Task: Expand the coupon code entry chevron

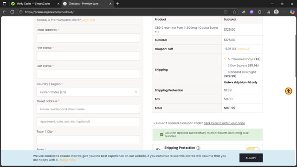Action: (154, 123)
